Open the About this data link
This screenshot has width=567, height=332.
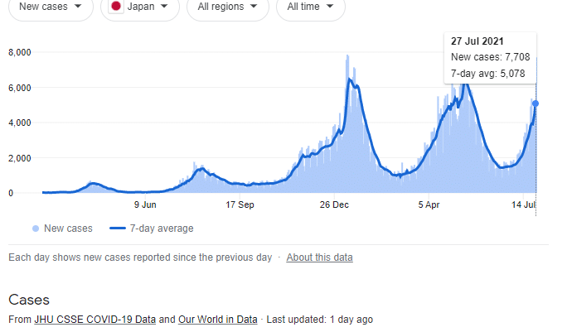point(319,257)
